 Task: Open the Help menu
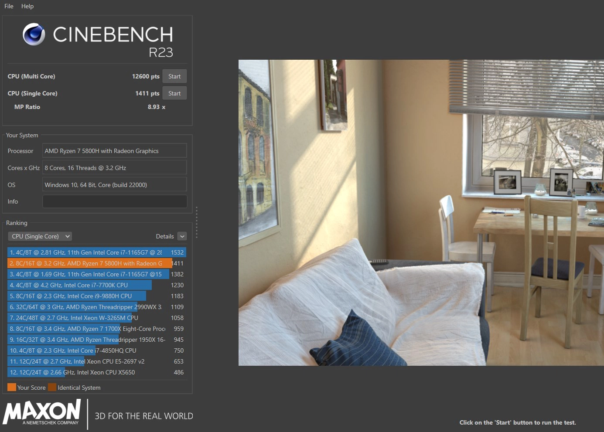pos(27,6)
